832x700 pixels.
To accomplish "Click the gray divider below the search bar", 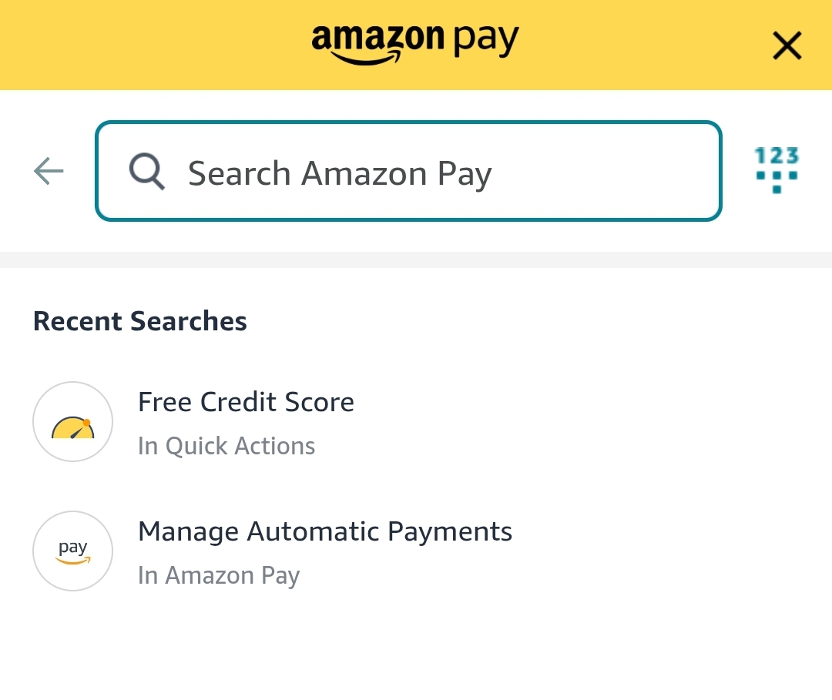I will pyautogui.click(x=416, y=260).
